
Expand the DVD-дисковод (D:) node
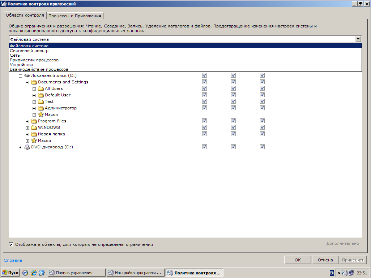(20, 147)
